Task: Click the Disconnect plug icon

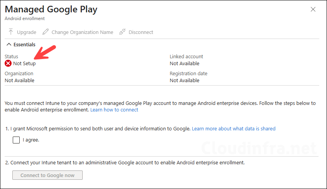Action: tap(122, 32)
